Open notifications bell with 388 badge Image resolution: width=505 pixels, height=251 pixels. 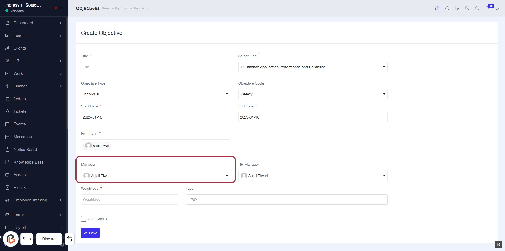point(487,8)
